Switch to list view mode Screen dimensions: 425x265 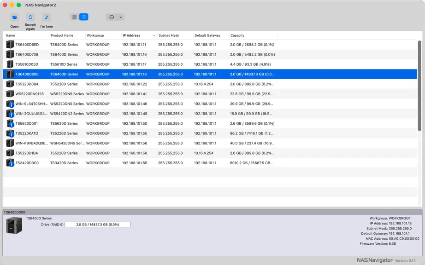coord(84,17)
